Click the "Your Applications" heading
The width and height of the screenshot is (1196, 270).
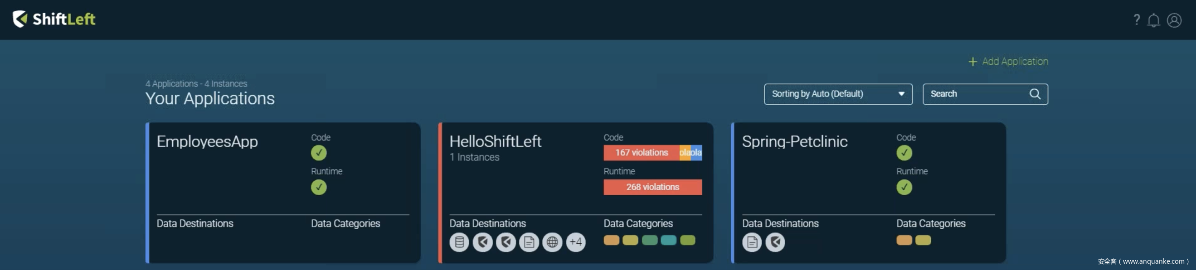210,98
